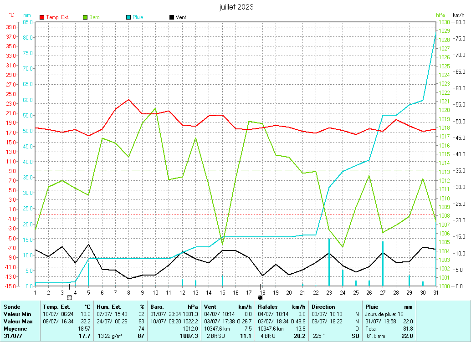Click the Rafales column header
Screen dimensions: 471x342
[x=268, y=306]
